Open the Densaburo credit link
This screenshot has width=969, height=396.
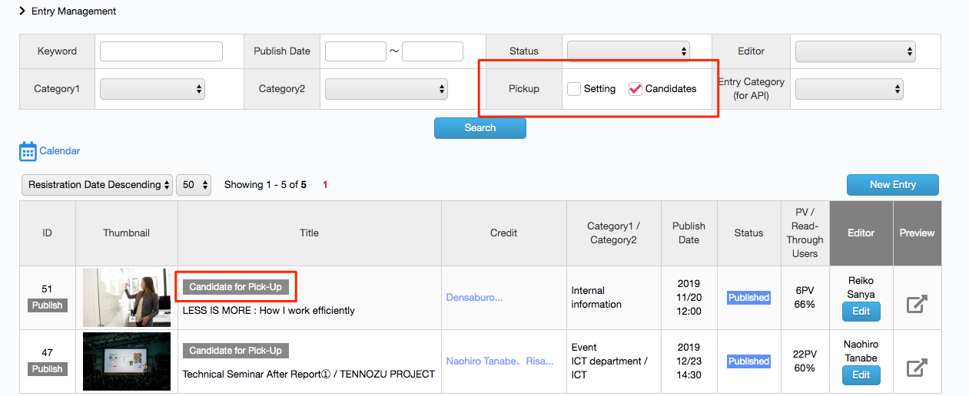tap(475, 297)
